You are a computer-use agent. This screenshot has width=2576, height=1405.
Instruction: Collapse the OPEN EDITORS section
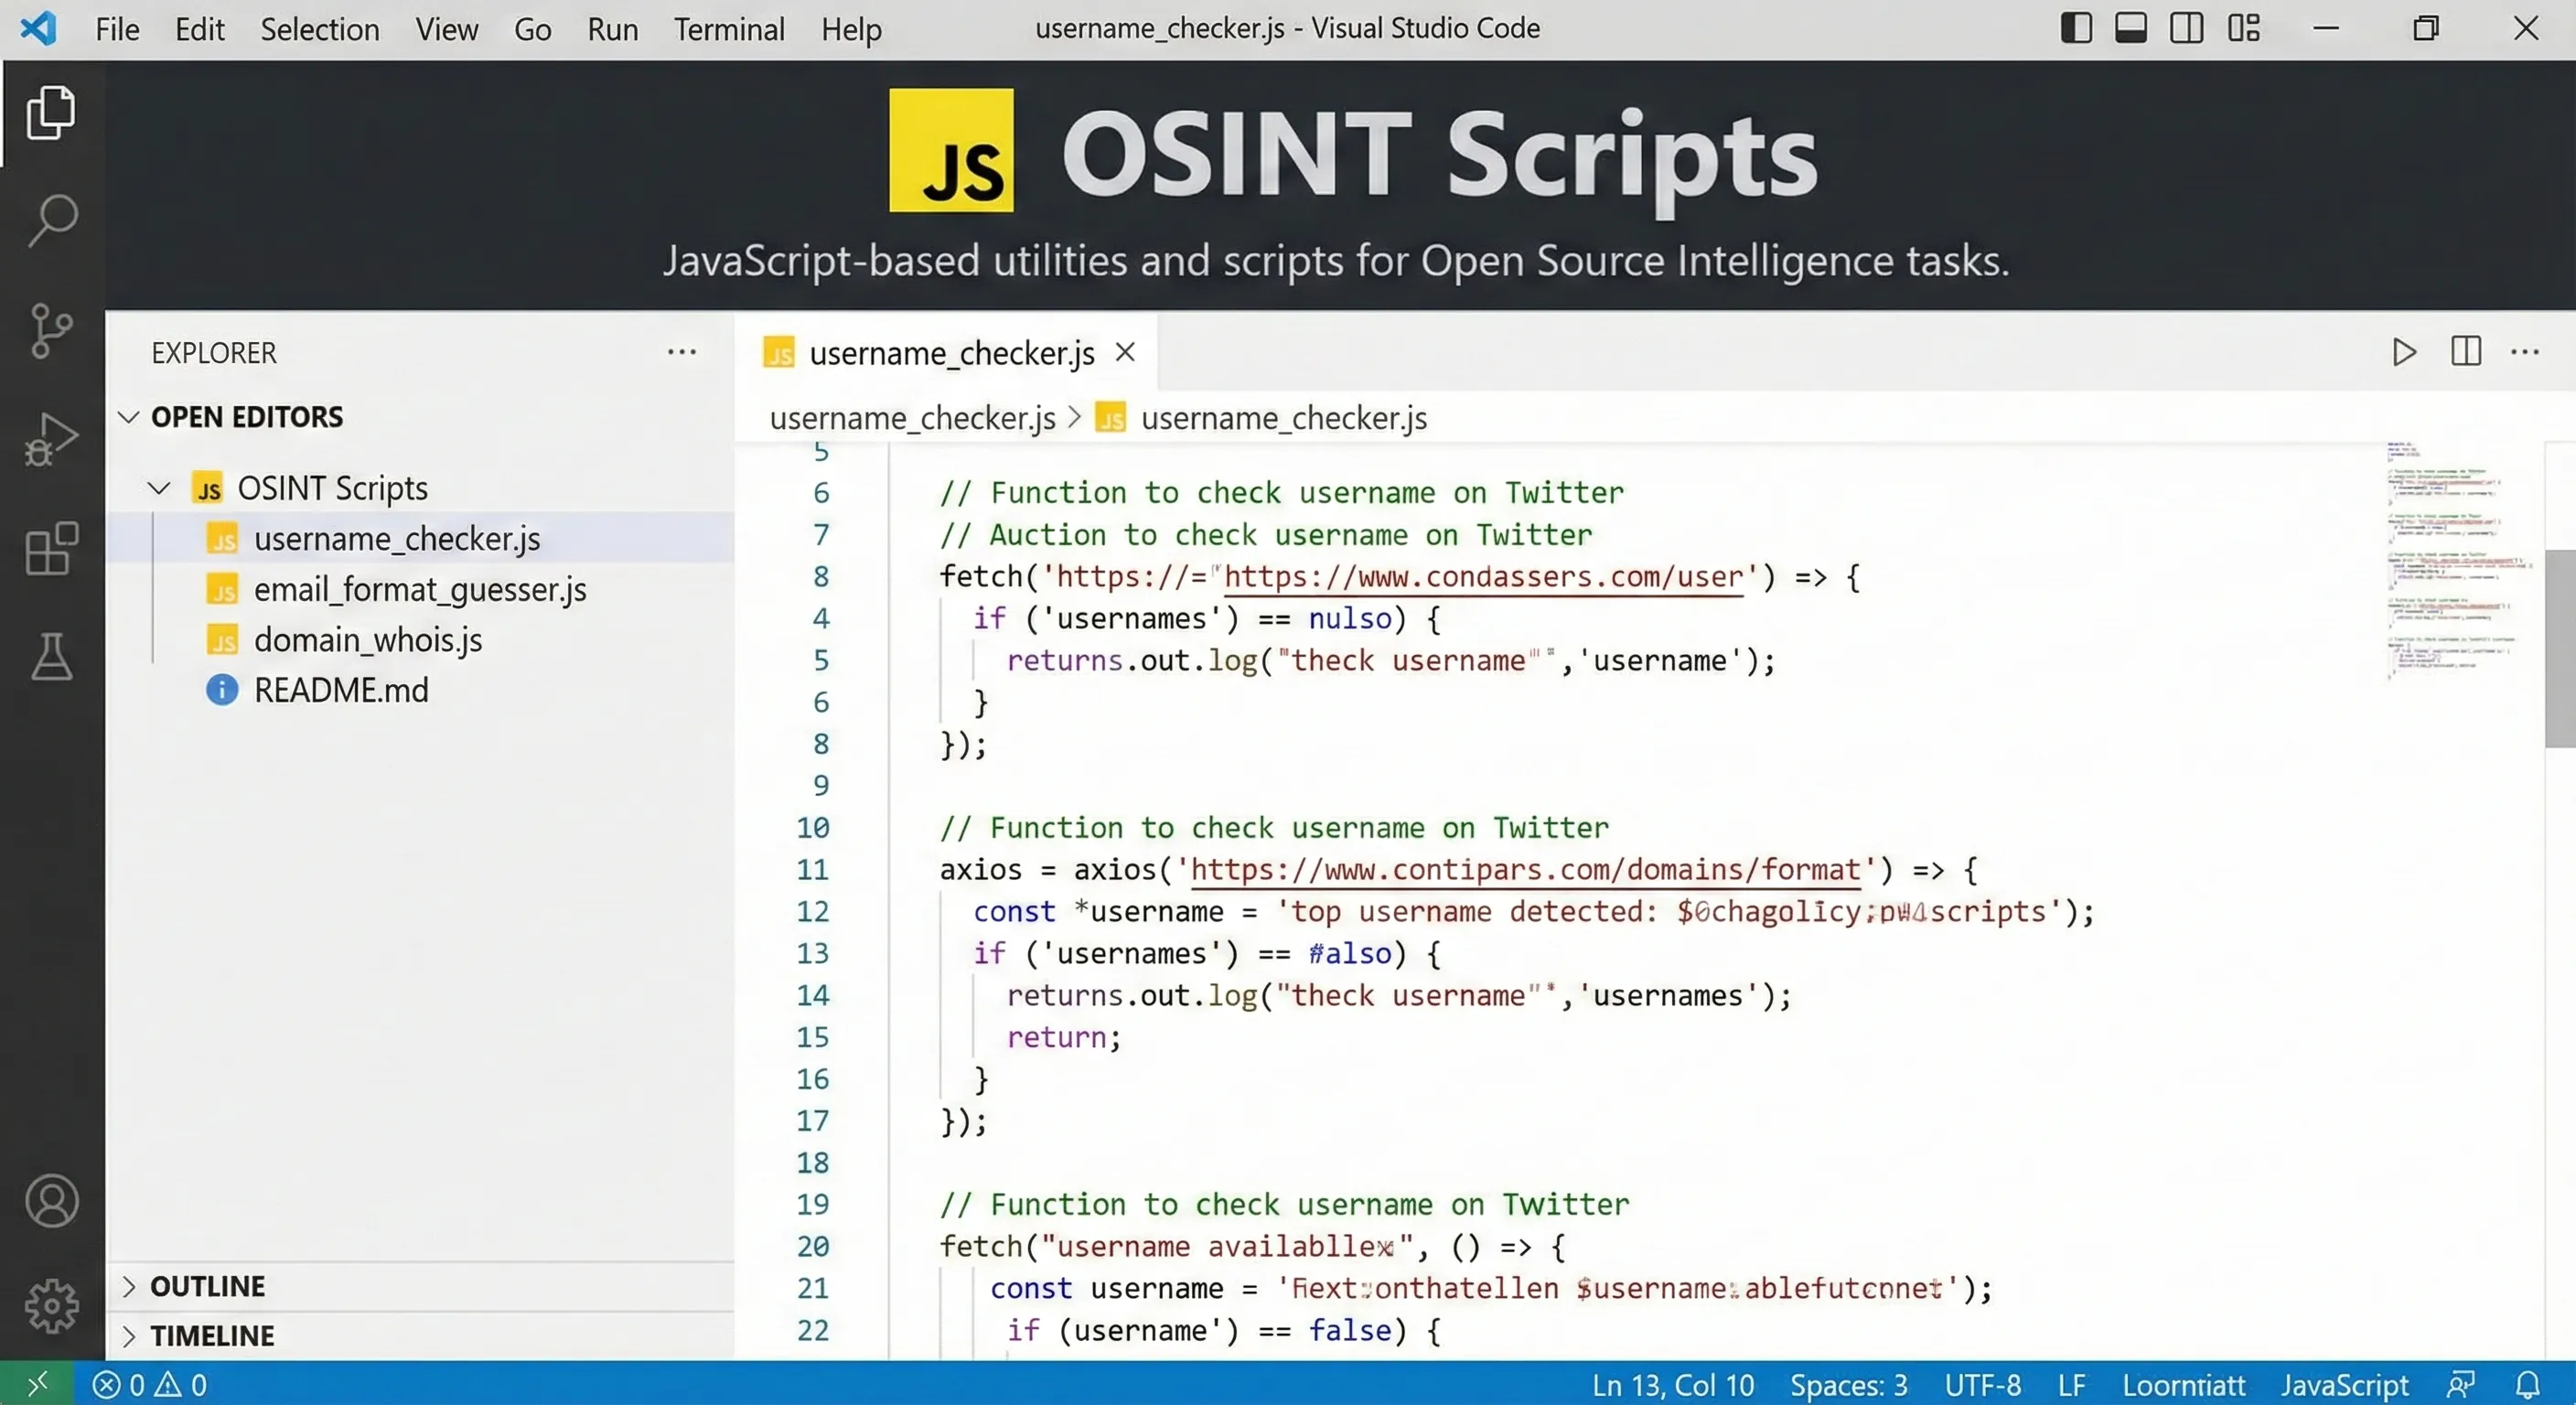point(129,417)
